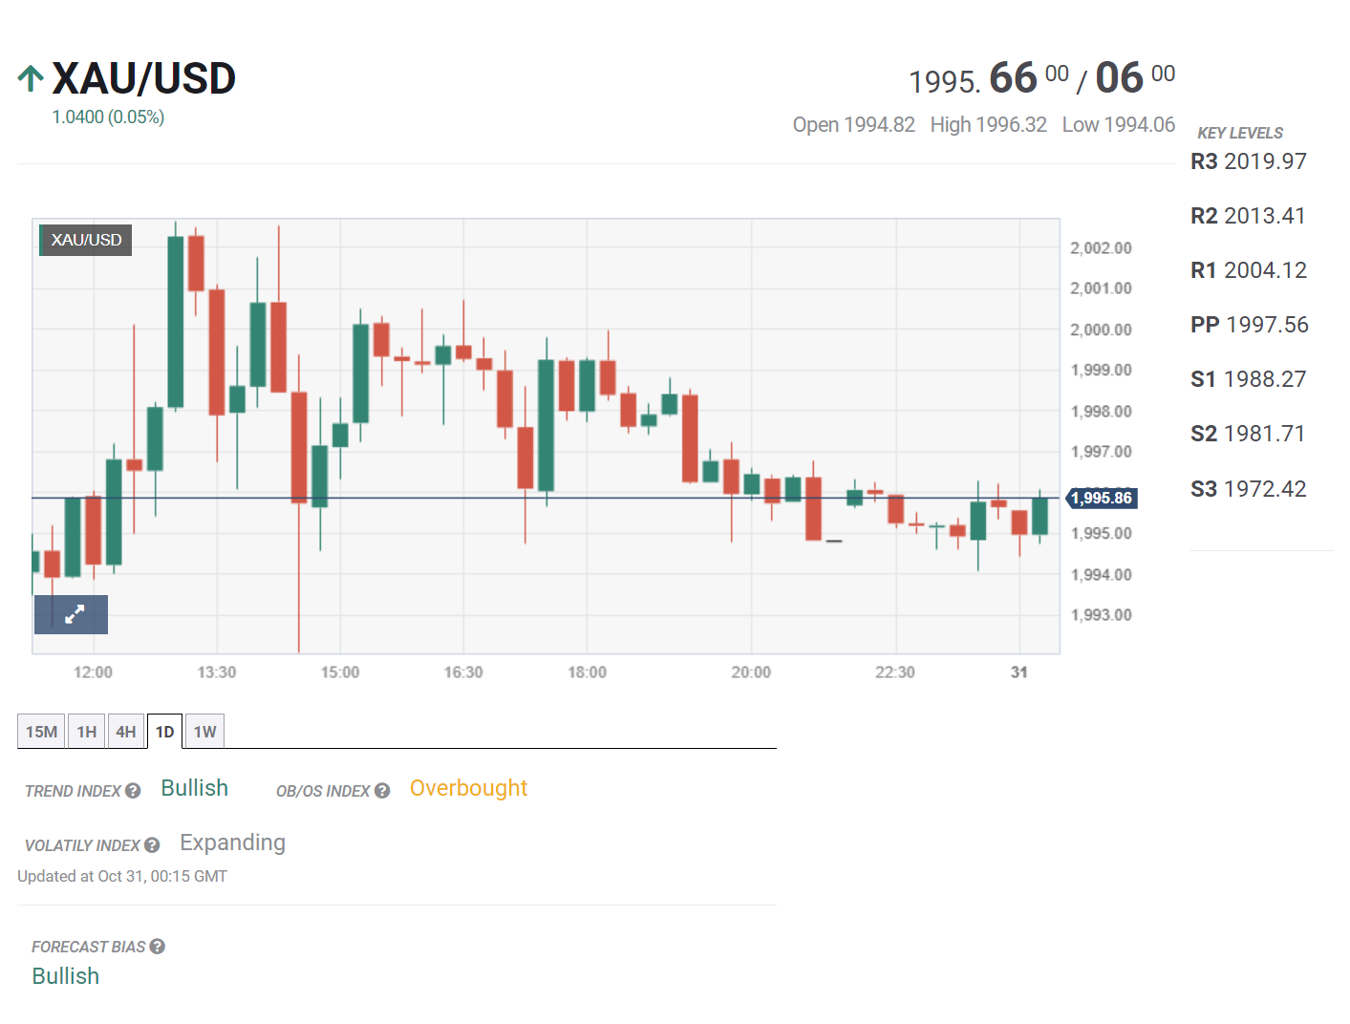Click the XAU/USD chart legend label
Viewport: 1350px width, 1024px height.
click(86, 240)
